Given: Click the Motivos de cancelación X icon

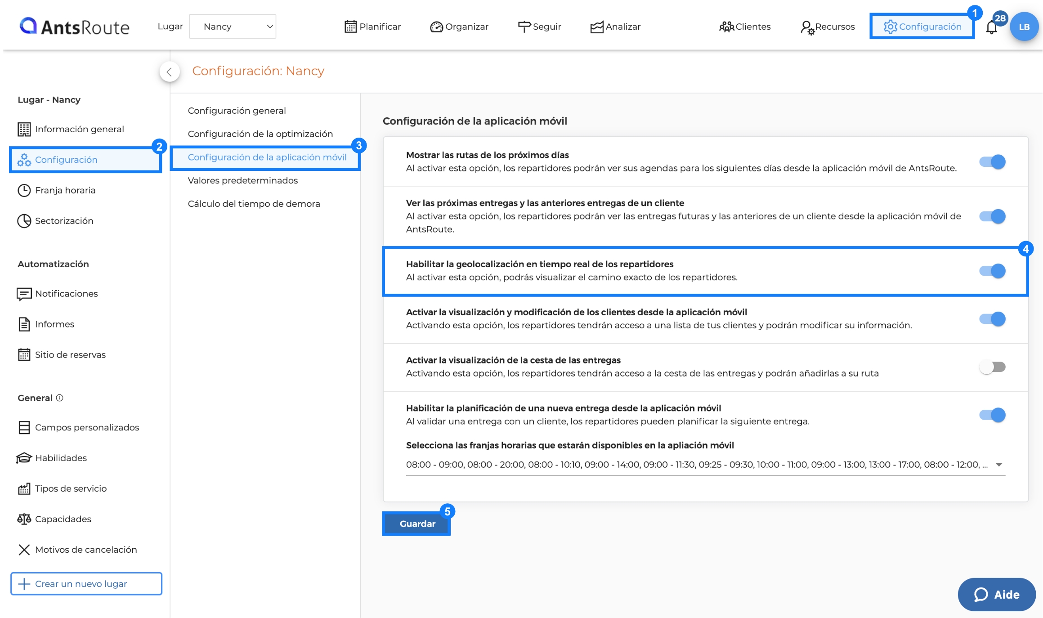Looking at the screenshot, I should (x=24, y=550).
